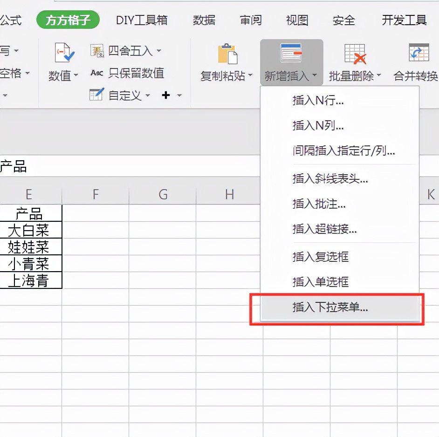
Task: Collapse the 新增插入 dropdown arrow
Action: (x=315, y=75)
